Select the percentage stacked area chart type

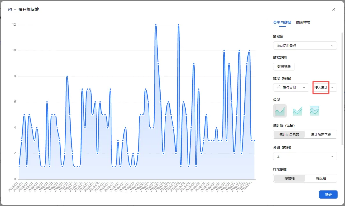pos(314,111)
